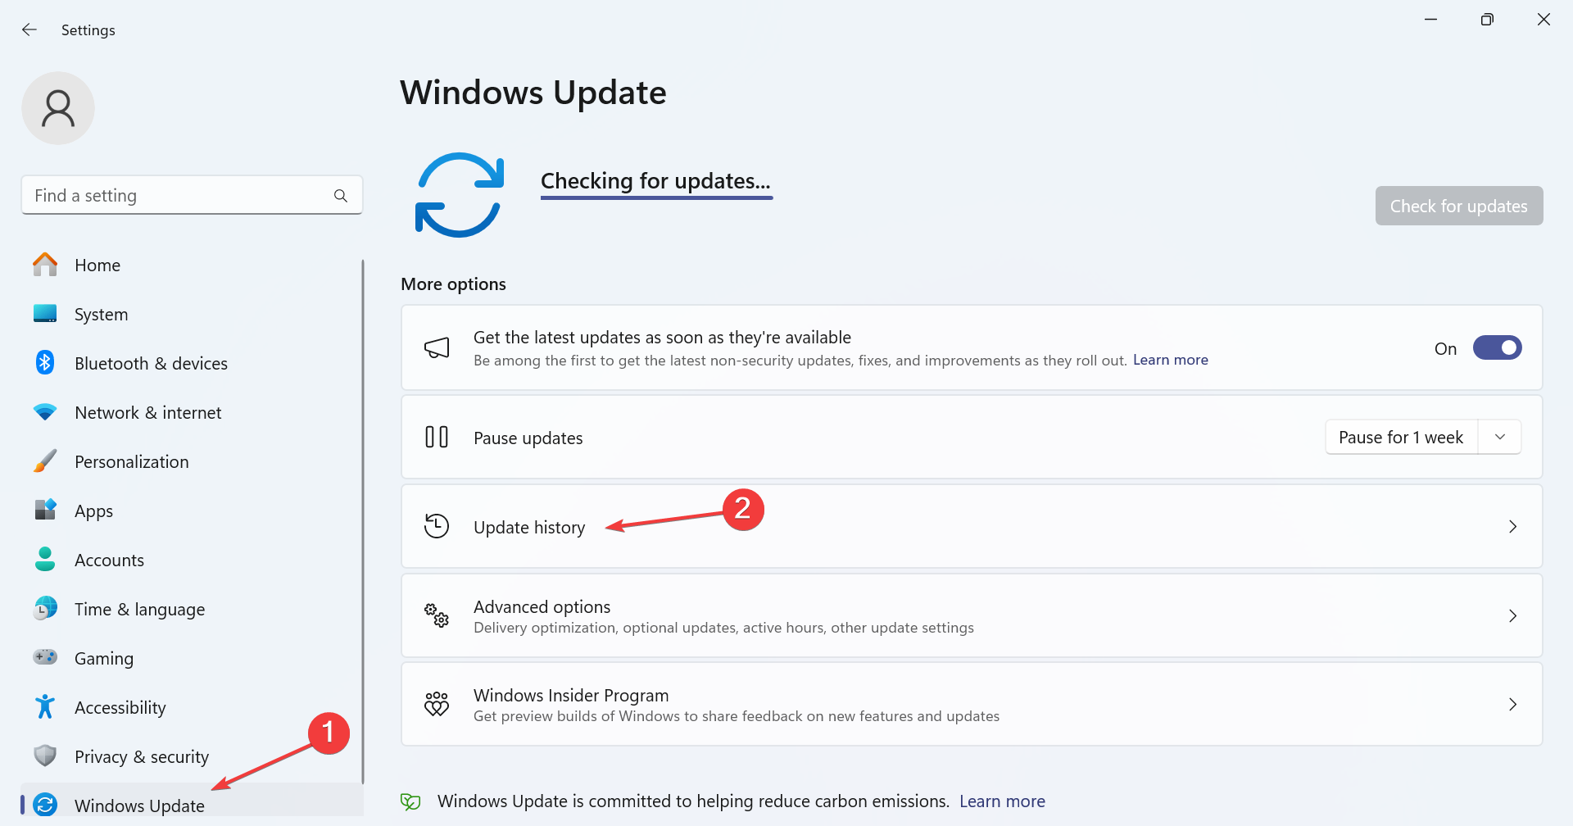This screenshot has height=826, width=1573.
Task: Click the checking for updates progress bar
Action: (x=656, y=197)
